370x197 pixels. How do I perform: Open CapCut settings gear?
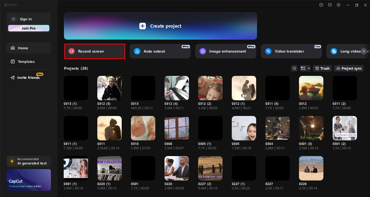pyautogui.click(x=338, y=5)
